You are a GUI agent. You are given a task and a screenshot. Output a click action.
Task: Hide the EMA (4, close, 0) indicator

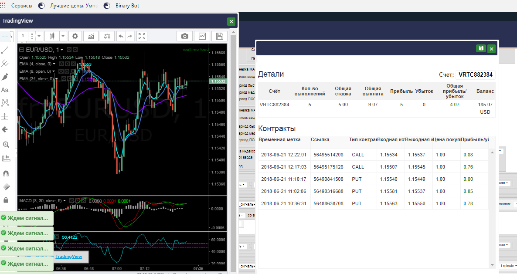(x=61, y=64)
